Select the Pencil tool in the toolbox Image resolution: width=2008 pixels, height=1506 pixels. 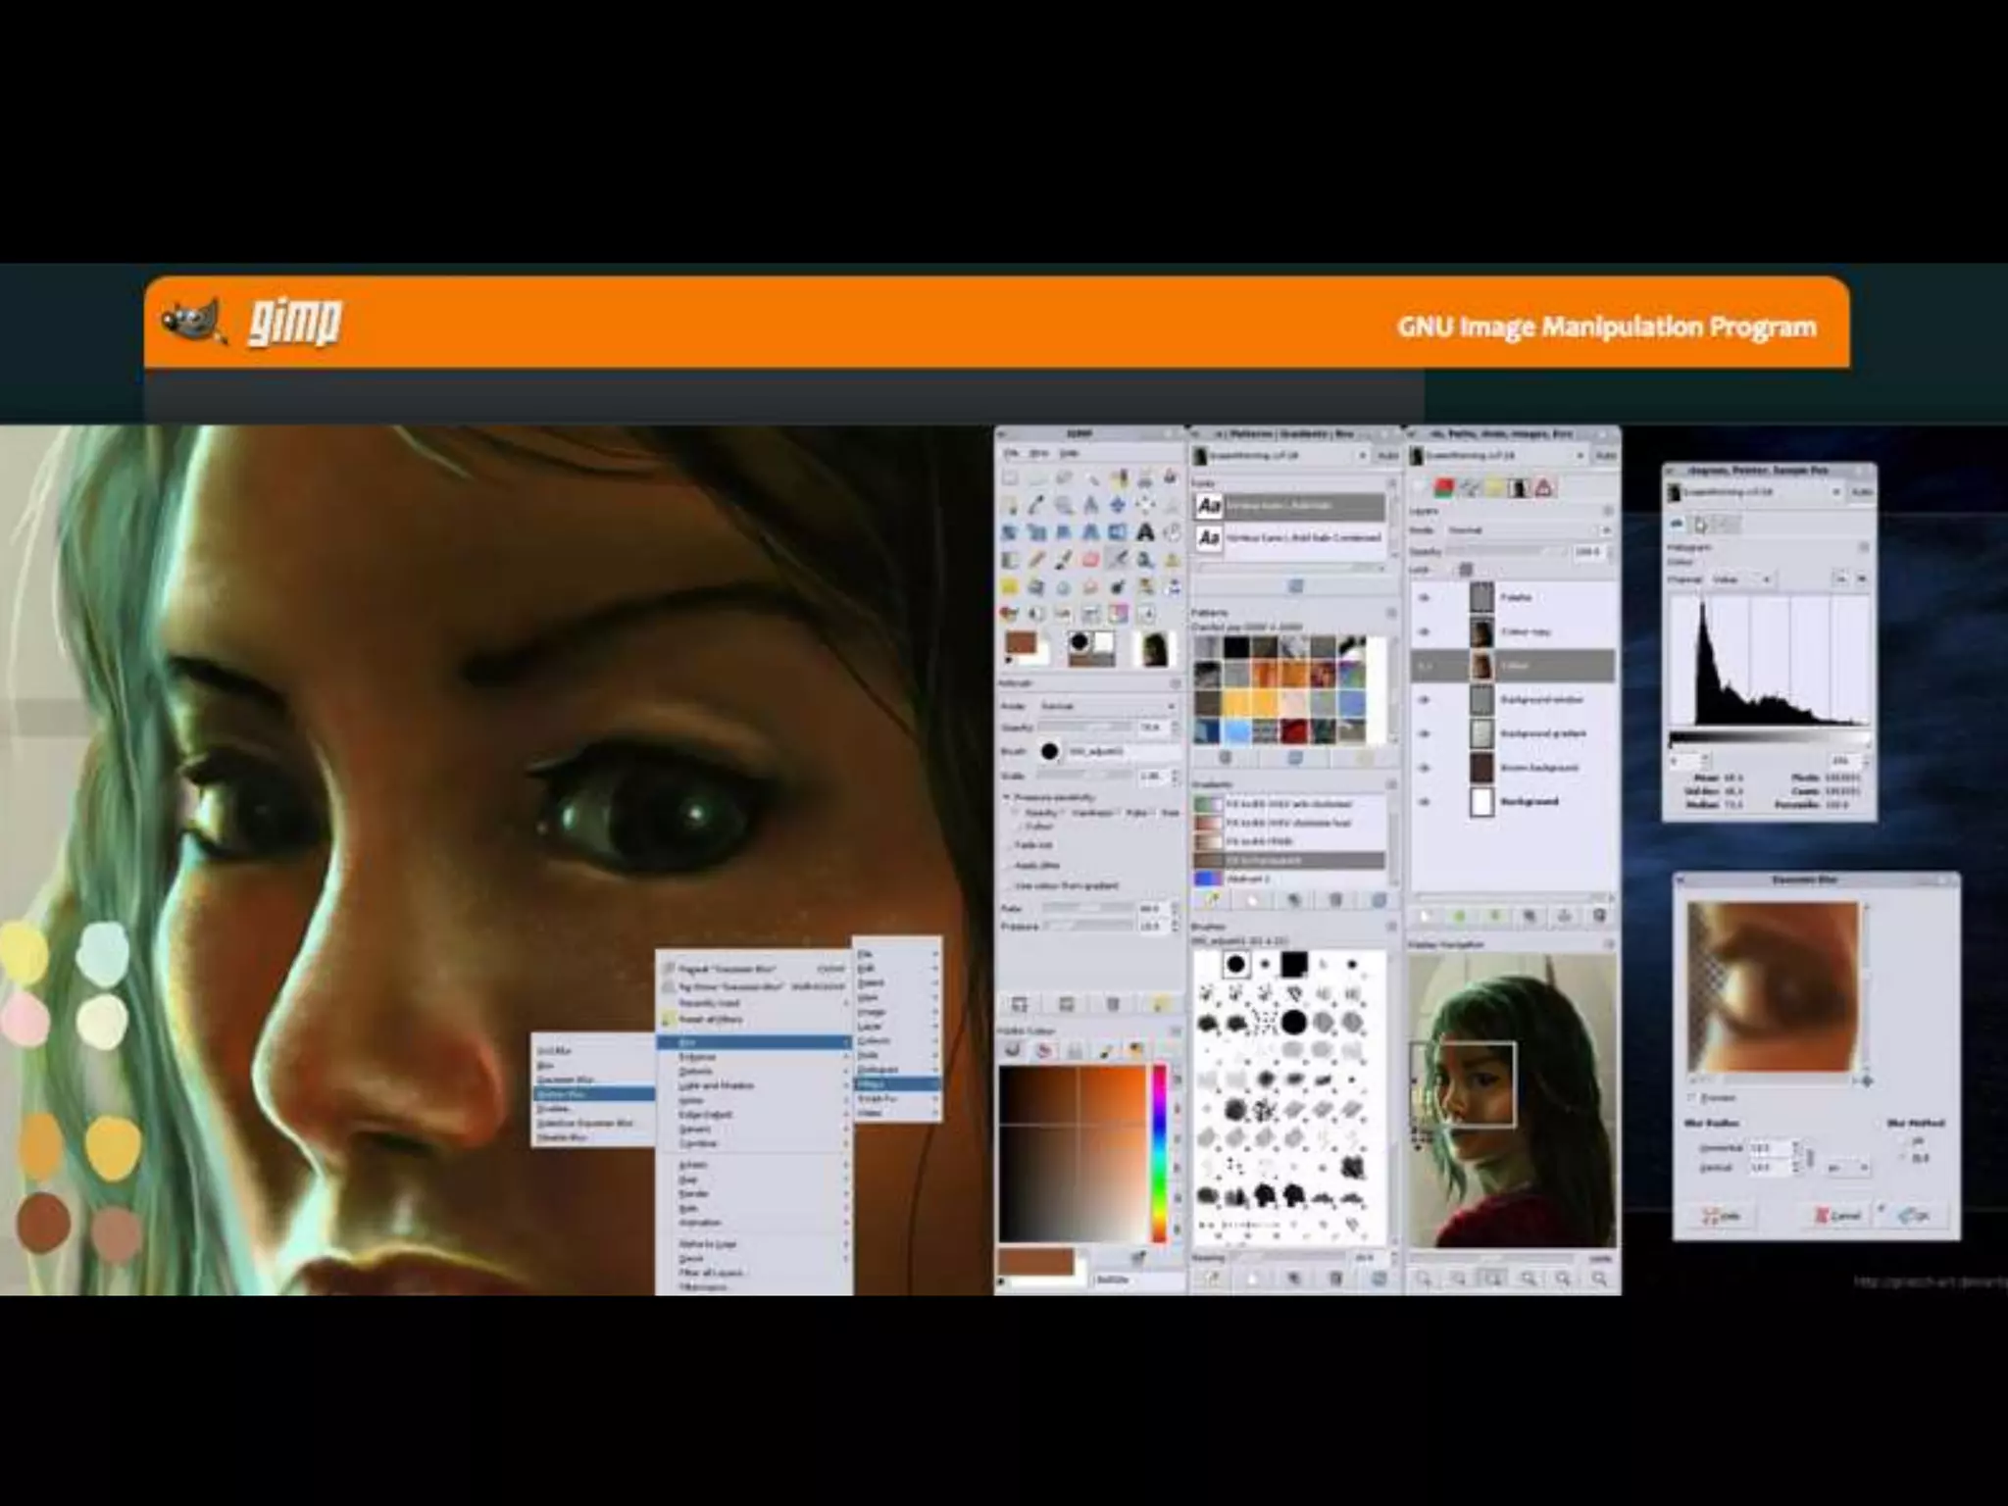click(x=1036, y=559)
